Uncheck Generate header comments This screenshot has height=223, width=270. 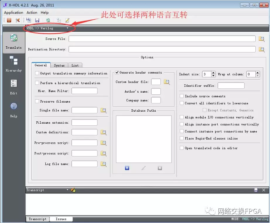[117, 72]
